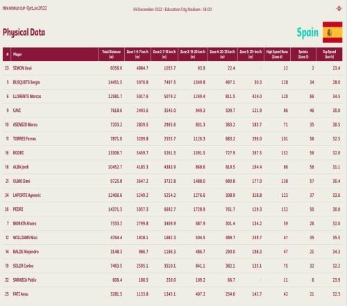Click the PEDRI player row
Screen dimensions: 347x306
coord(173,209)
